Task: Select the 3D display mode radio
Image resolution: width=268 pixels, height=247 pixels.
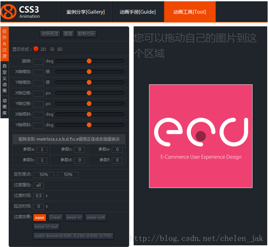Action: click(52, 49)
